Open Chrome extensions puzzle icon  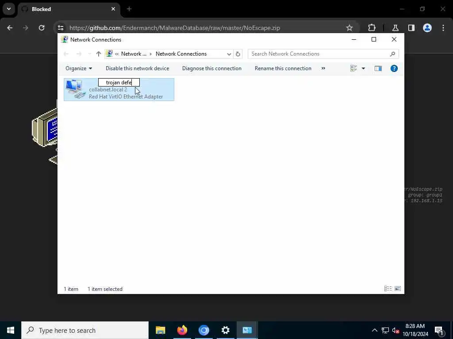[x=372, y=28]
